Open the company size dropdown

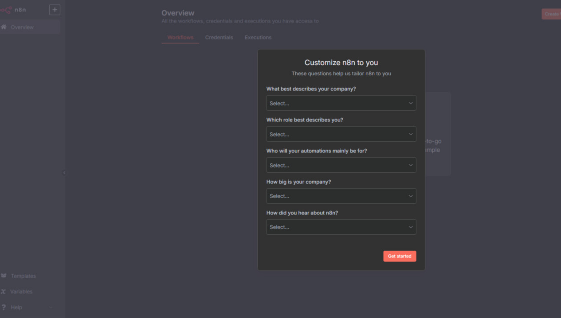[341, 196]
